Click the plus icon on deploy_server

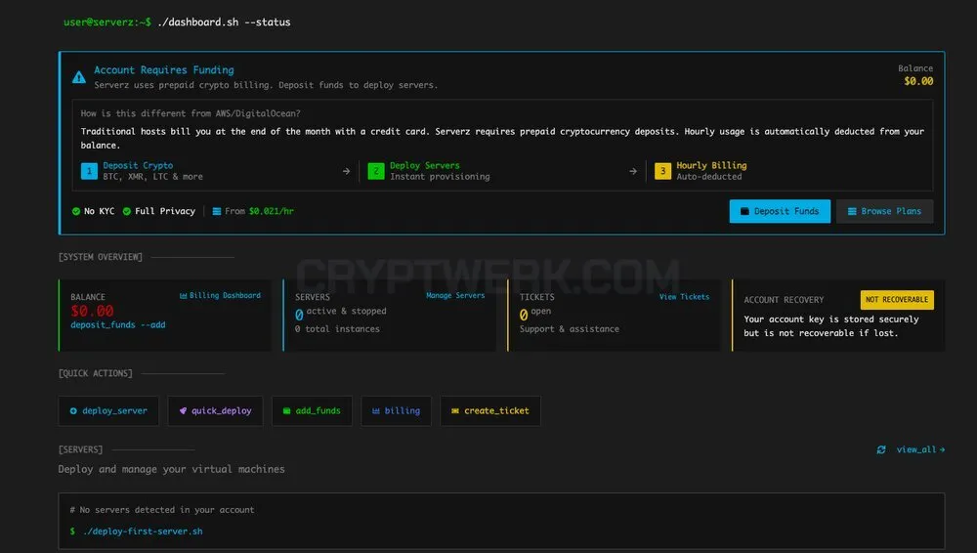(x=73, y=411)
